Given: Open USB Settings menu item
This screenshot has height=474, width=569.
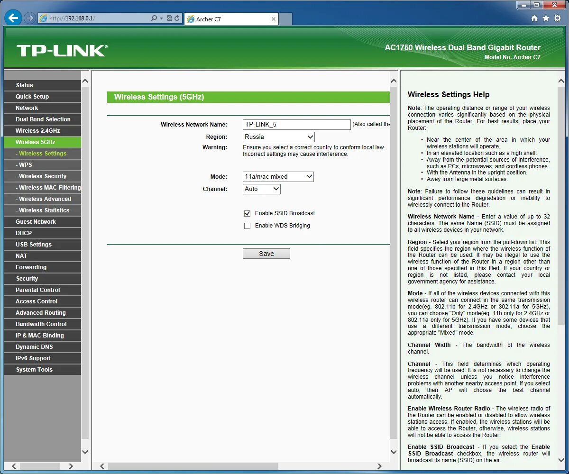Looking at the screenshot, I should point(42,245).
